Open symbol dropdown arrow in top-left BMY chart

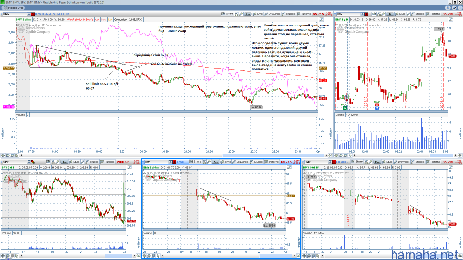[x=29, y=14]
